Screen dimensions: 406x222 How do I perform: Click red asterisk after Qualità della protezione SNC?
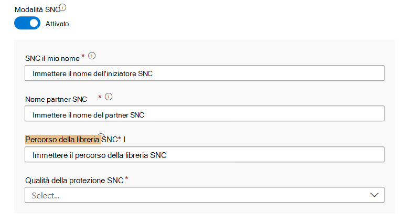(126, 179)
